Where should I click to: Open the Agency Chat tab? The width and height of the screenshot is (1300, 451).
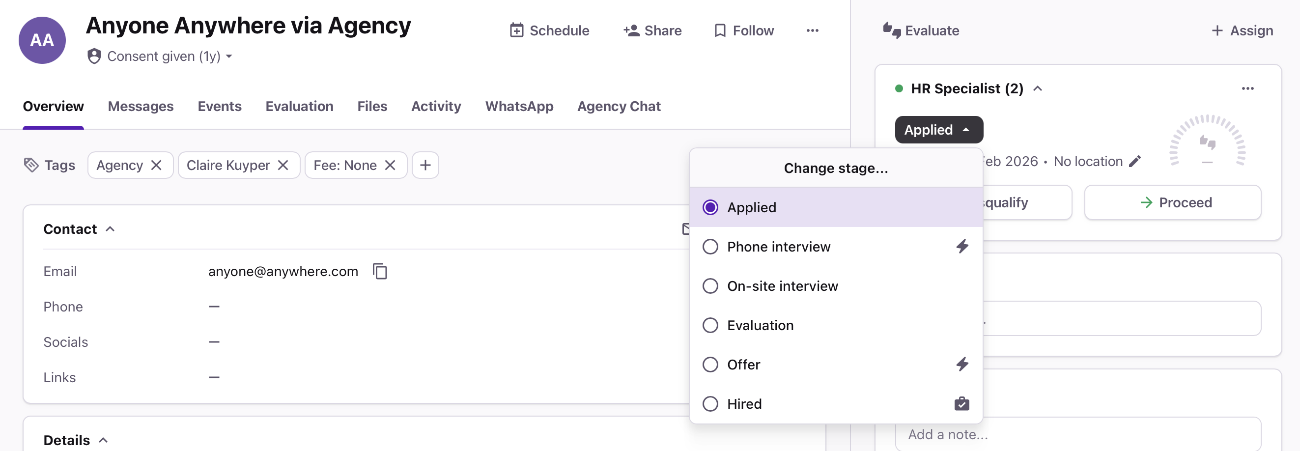(x=619, y=107)
